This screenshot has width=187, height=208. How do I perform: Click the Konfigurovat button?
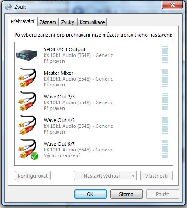[33, 176]
